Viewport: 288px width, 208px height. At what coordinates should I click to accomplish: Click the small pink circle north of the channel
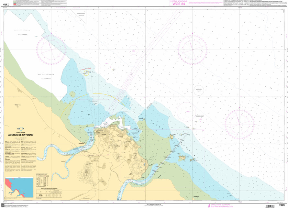134,50
